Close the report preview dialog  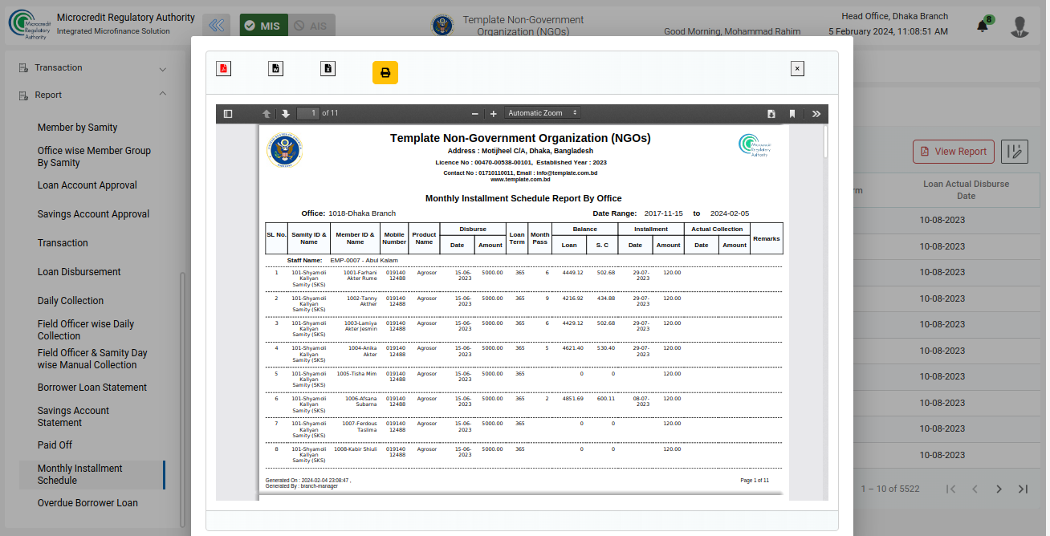click(797, 69)
